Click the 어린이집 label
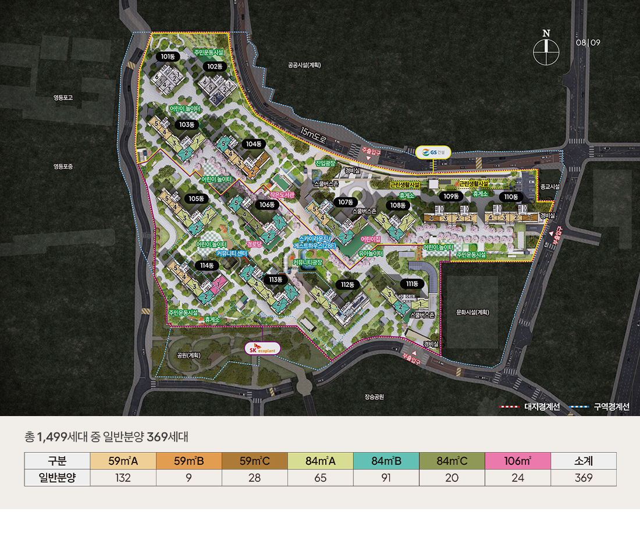Image resolution: width=640 pixels, height=547 pixels. pyautogui.click(x=370, y=239)
